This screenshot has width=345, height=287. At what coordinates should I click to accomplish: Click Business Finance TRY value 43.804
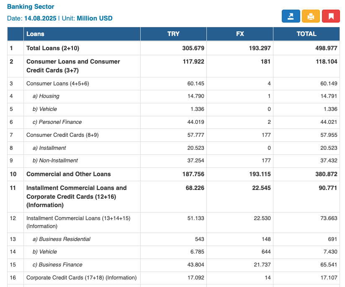196,265
